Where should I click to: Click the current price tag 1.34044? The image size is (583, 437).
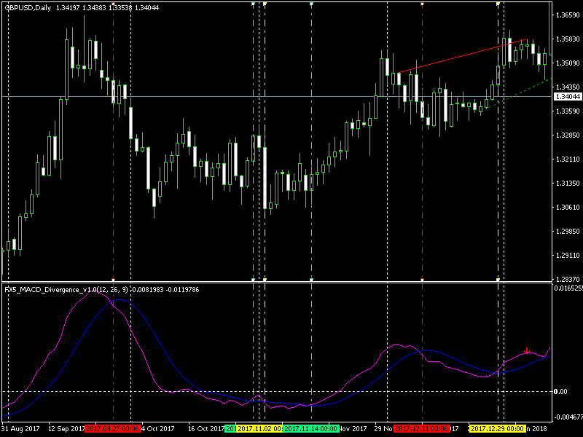click(567, 96)
